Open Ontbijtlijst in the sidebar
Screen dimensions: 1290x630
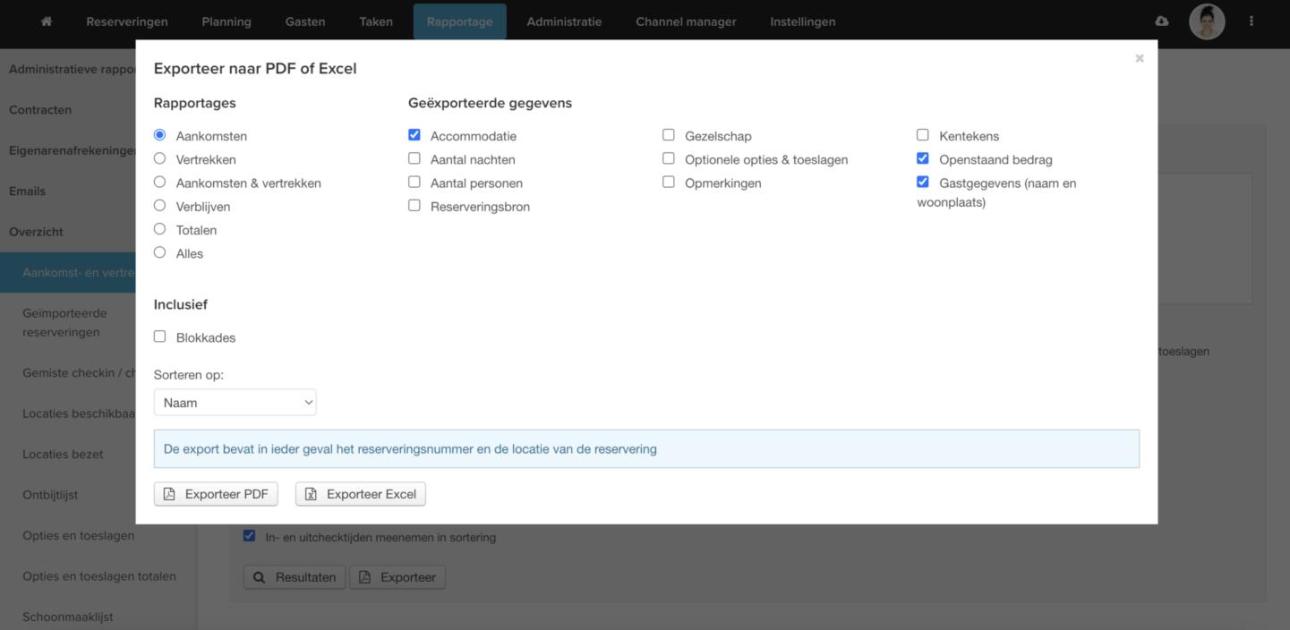pyautogui.click(x=50, y=495)
